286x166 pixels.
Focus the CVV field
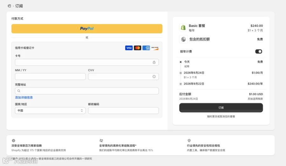coord(123,77)
